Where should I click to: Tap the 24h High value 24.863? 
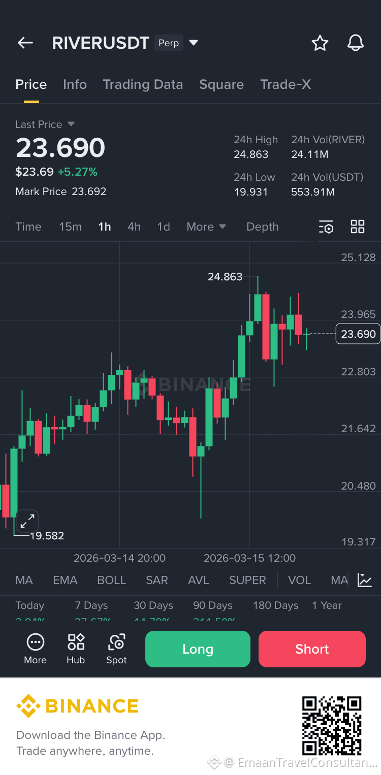coord(251,154)
